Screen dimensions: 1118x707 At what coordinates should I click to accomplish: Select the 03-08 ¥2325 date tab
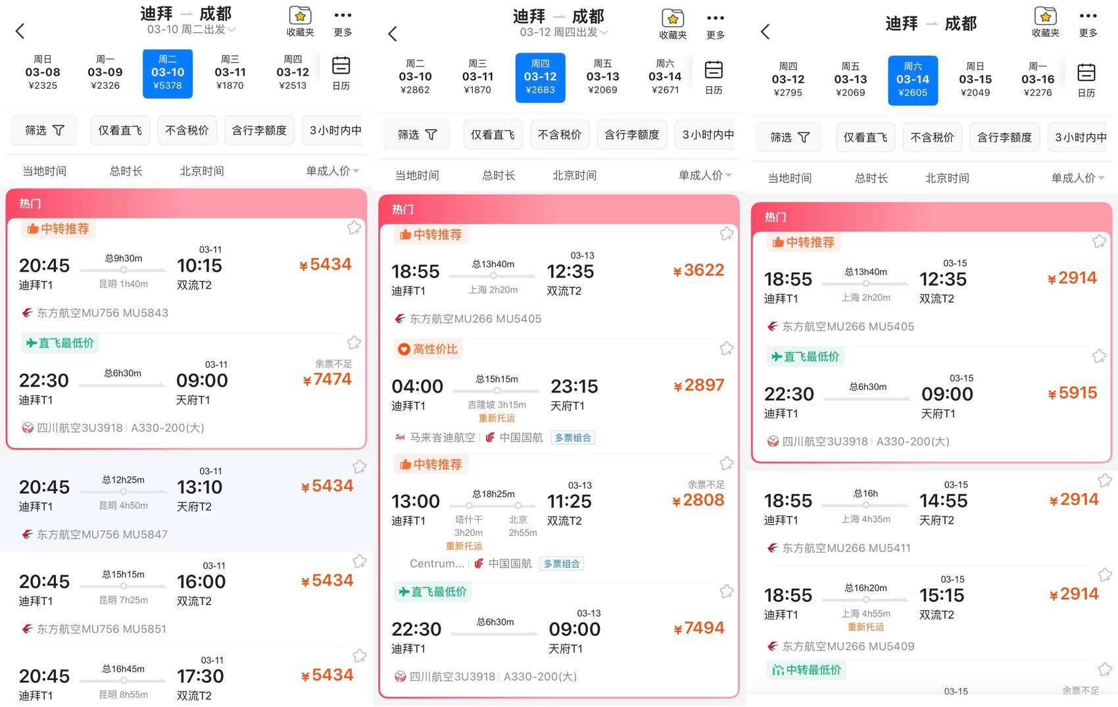[43, 72]
